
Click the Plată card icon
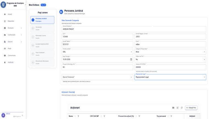5,48
